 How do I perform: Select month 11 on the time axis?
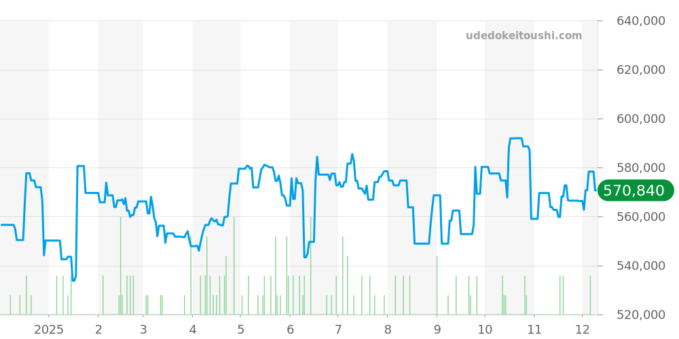[x=534, y=330]
